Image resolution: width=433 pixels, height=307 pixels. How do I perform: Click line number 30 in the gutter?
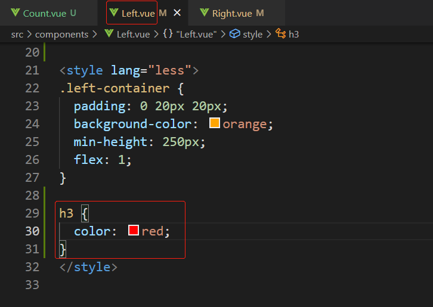[x=32, y=231]
